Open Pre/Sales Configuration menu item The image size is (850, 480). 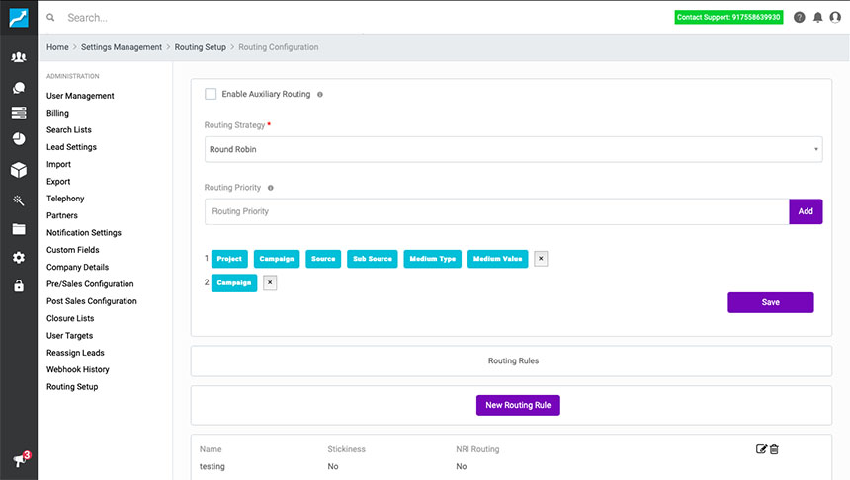[x=90, y=283]
